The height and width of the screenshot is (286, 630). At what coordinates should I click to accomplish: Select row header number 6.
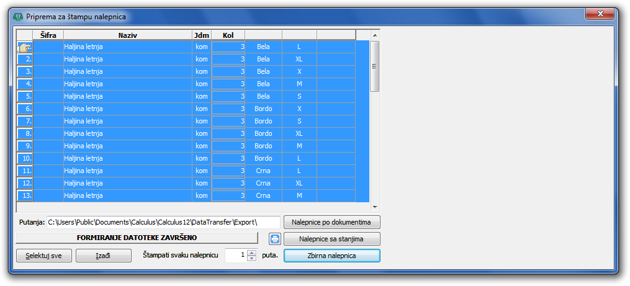tap(24, 109)
